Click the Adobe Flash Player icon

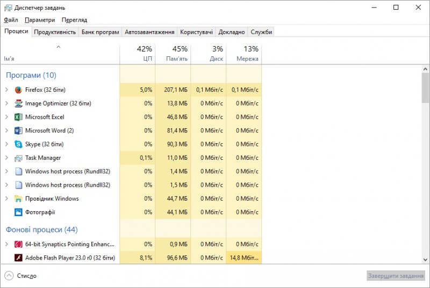click(x=18, y=257)
